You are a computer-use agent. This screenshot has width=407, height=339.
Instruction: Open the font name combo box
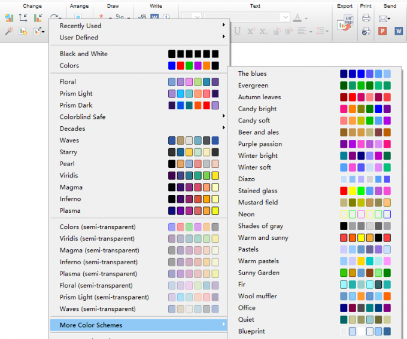coord(247,17)
